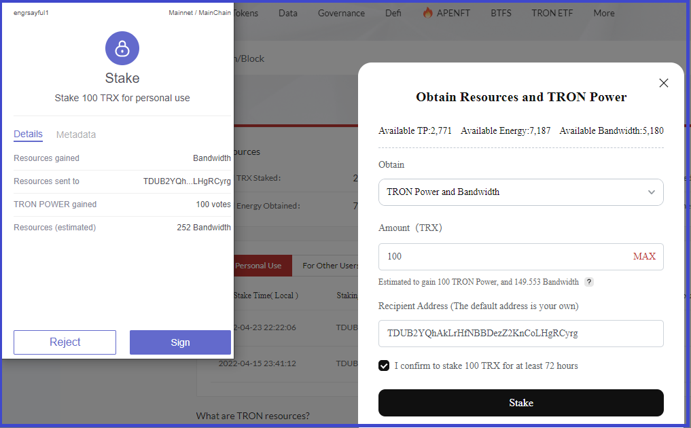This screenshot has height=428, width=691.
Task: Click the engrsayful1 account name
Action: [x=31, y=13]
